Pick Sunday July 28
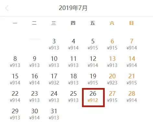This screenshot has width=153, height=132. click(x=132, y=97)
